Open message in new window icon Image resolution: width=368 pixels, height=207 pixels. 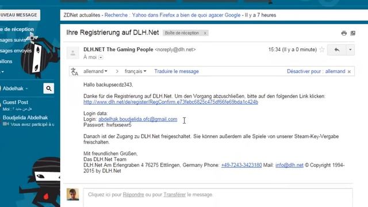point(352,33)
